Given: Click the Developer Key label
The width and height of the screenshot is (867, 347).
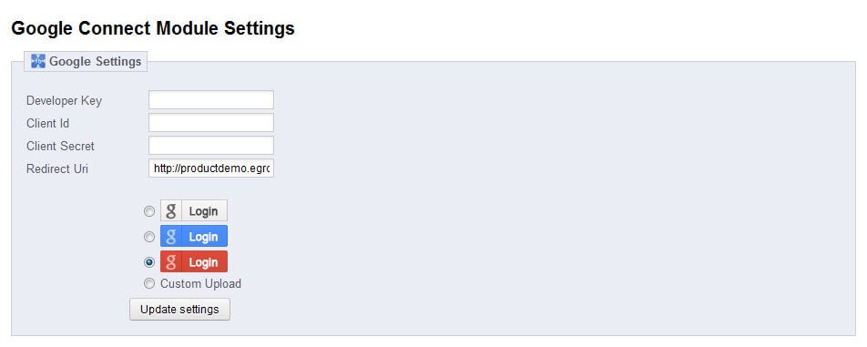Looking at the screenshot, I should point(64,100).
